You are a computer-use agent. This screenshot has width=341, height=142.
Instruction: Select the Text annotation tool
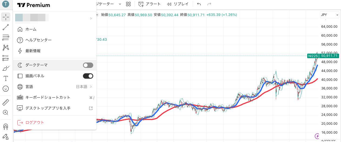click(5, 78)
